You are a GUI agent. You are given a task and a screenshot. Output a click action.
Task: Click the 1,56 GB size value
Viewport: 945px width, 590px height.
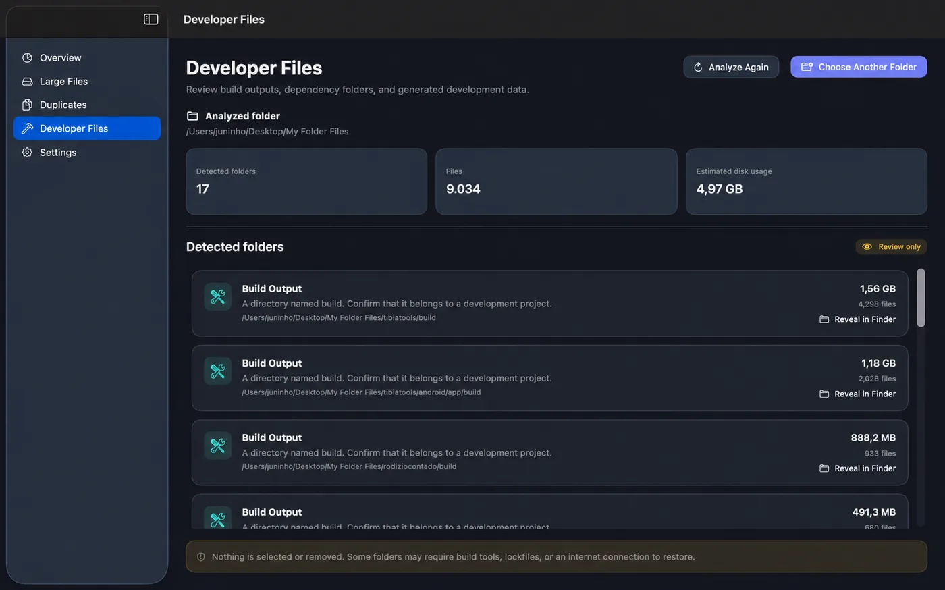pos(878,289)
